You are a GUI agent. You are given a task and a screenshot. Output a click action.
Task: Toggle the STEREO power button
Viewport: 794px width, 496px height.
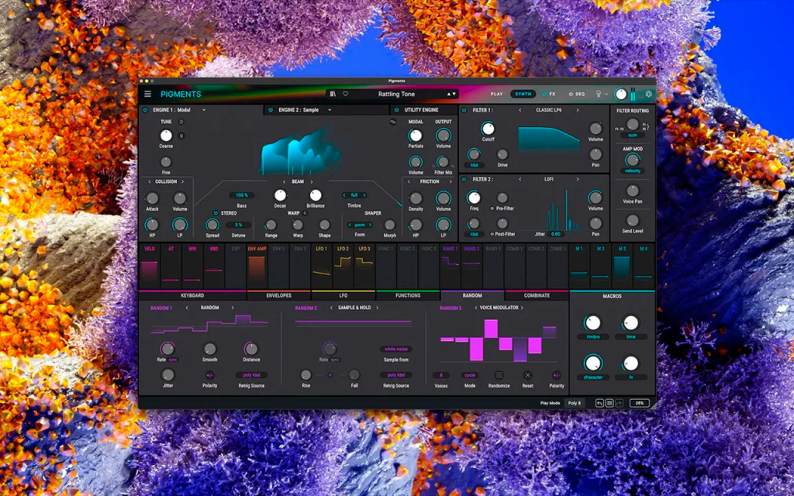click(216, 213)
